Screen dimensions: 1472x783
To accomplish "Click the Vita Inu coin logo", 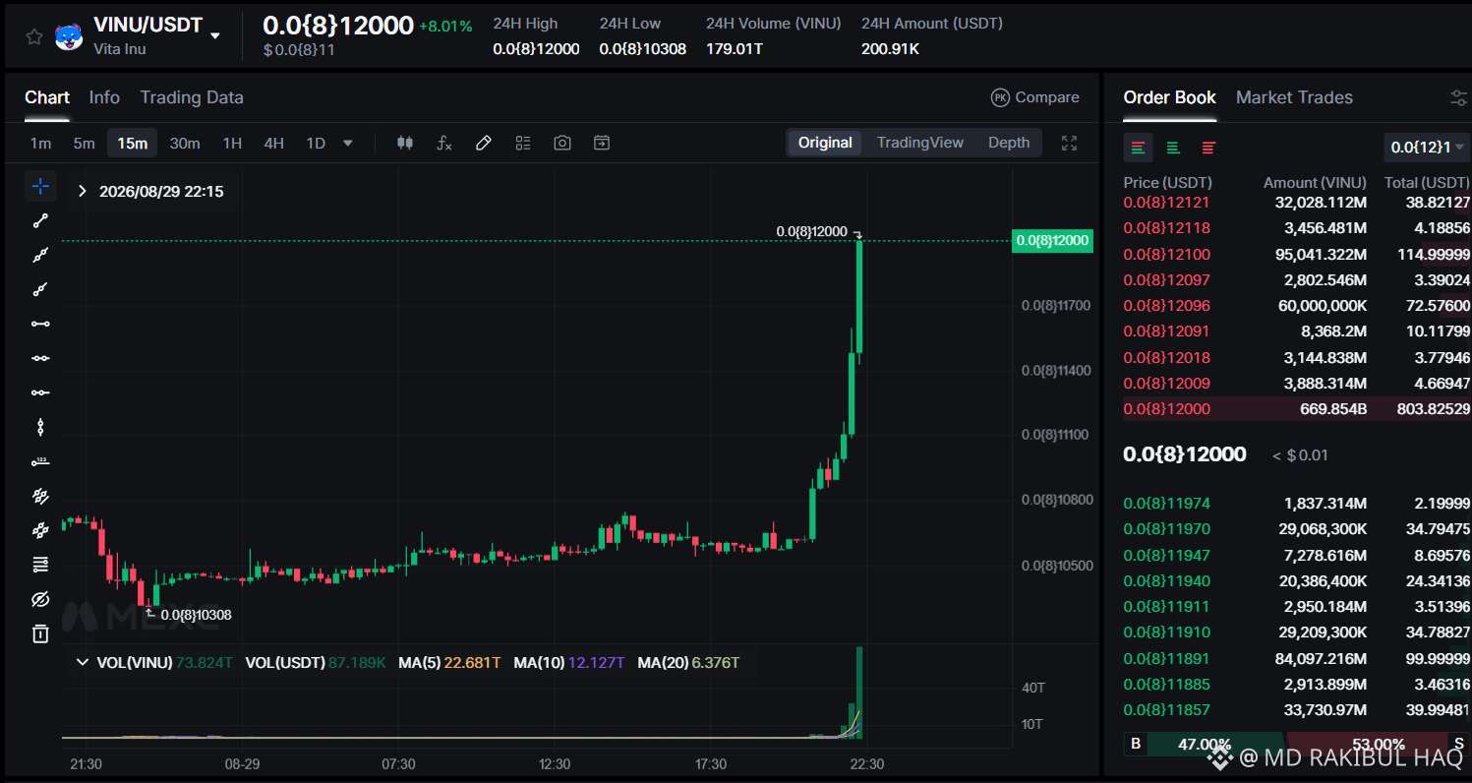I will click(x=69, y=36).
